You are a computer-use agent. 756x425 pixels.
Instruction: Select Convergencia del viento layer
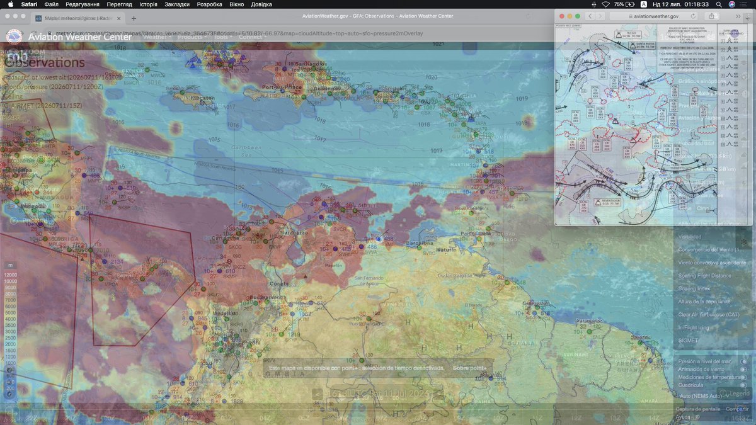coord(711,249)
